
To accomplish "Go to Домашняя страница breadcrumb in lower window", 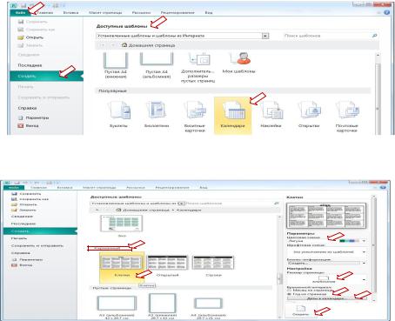I will click(143, 210).
